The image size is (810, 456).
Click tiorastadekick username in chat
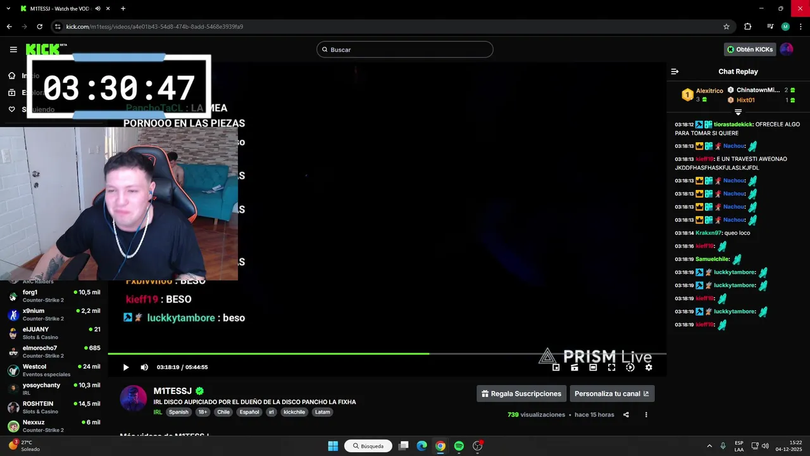(733, 125)
